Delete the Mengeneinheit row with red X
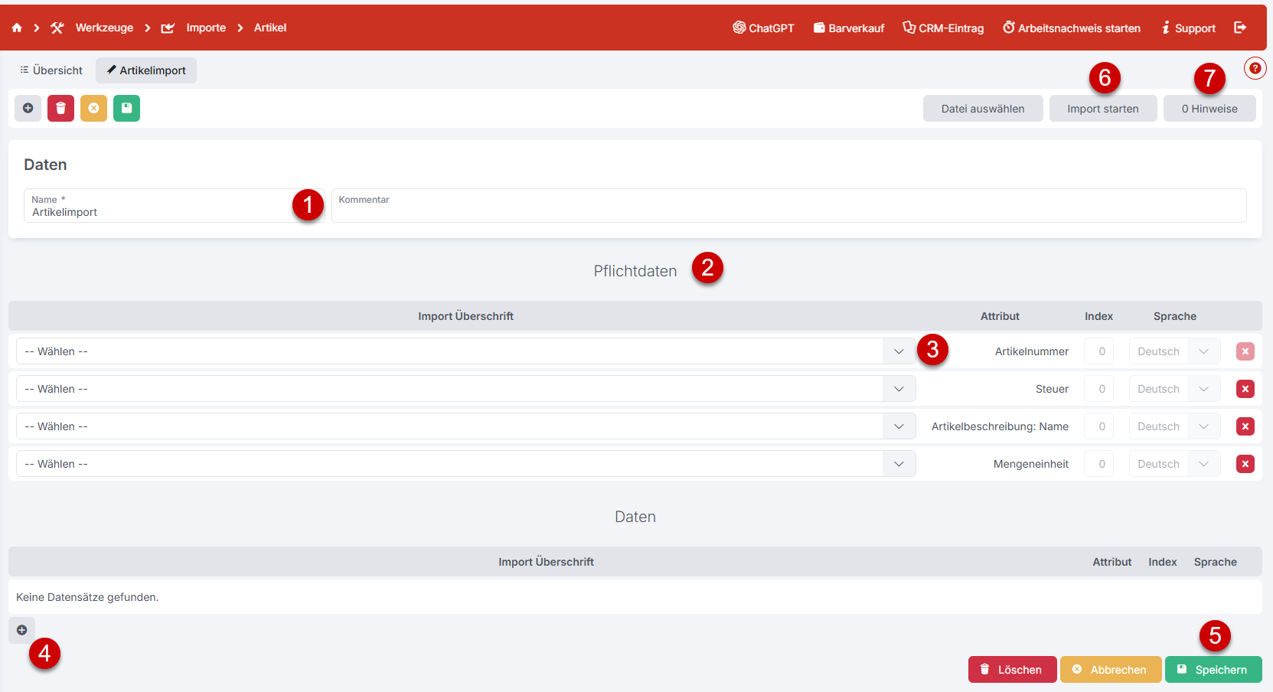This screenshot has height=692, width=1273. pos(1245,464)
